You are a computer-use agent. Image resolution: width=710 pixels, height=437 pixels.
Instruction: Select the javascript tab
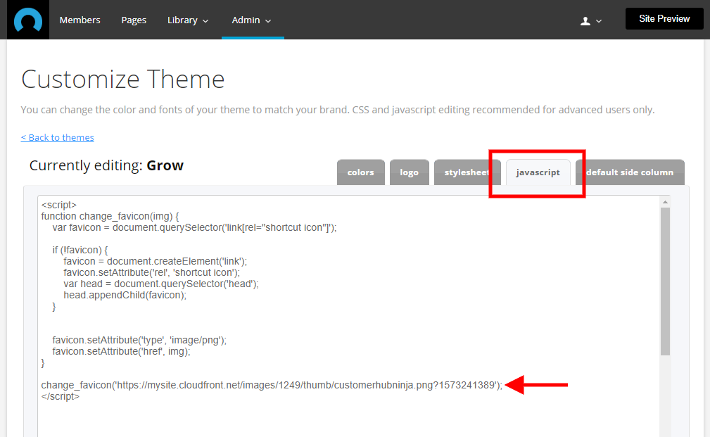click(538, 172)
